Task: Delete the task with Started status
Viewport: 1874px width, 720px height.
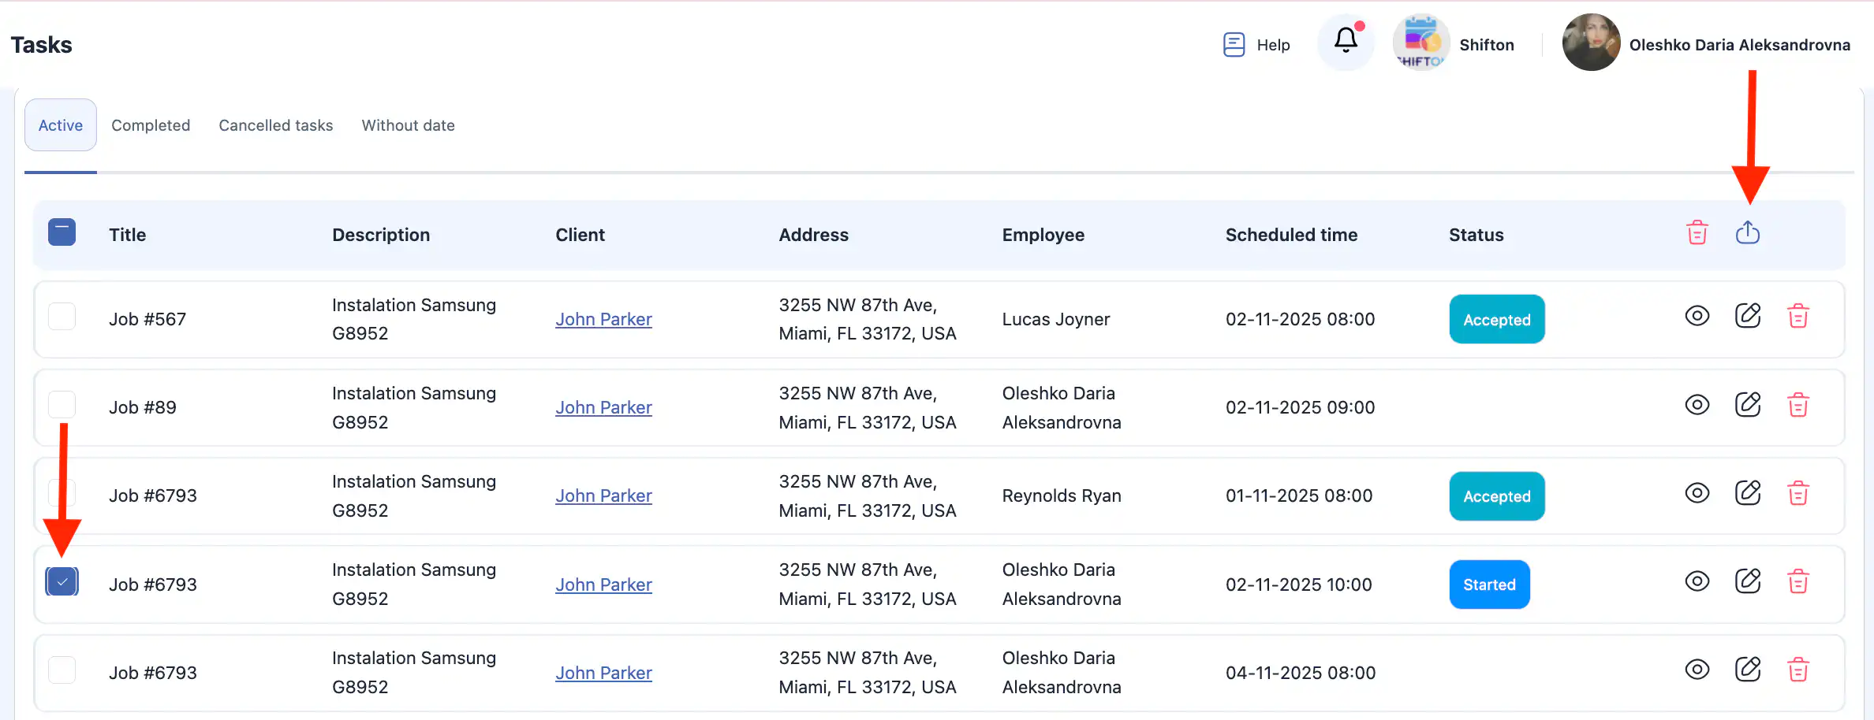Action: (x=1797, y=582)
